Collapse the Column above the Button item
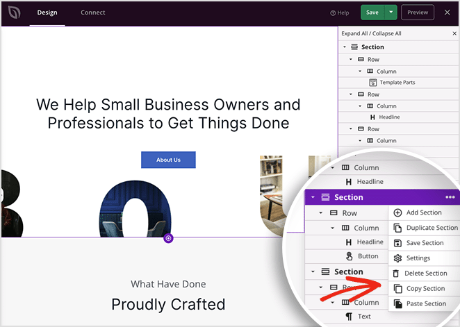 [332, 228]
